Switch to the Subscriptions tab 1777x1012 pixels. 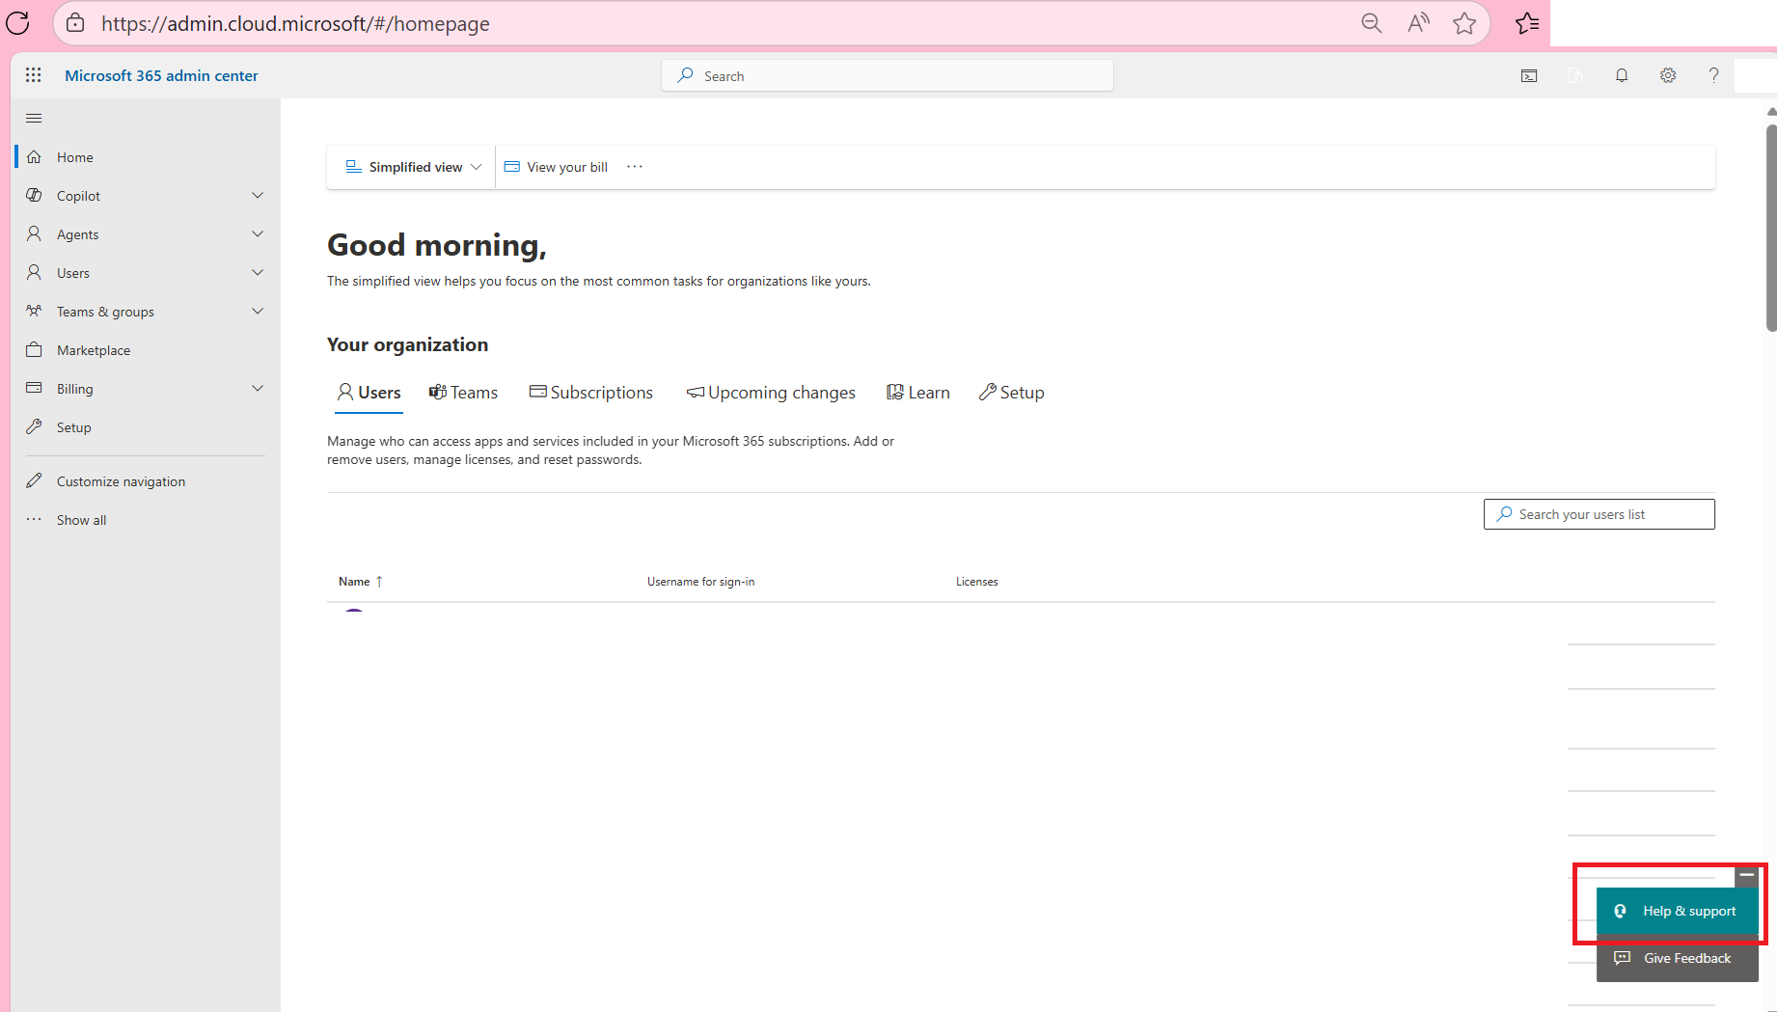pos(590,393)
